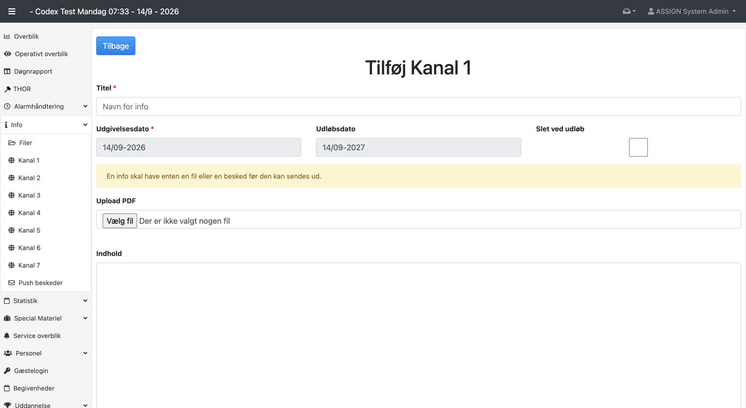The height and width of the screenshot is (408, 746).
Task: Click the hammer icon next to THOR
Action: [x=7, y=89]
